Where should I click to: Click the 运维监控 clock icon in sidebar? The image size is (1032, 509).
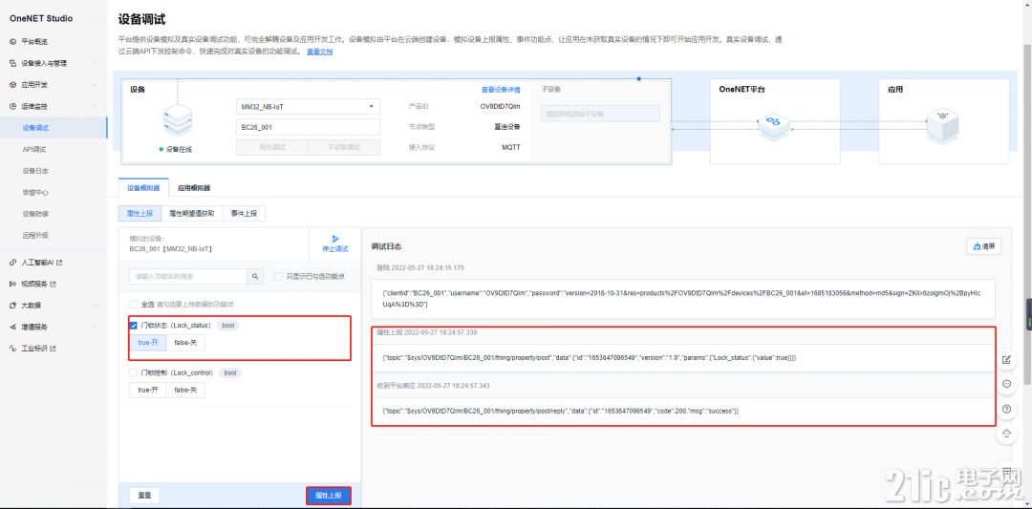coord(13,106)
